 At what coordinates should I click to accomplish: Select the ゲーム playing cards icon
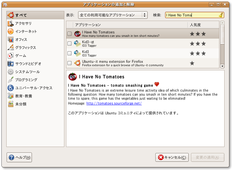(x=11, y=56)
